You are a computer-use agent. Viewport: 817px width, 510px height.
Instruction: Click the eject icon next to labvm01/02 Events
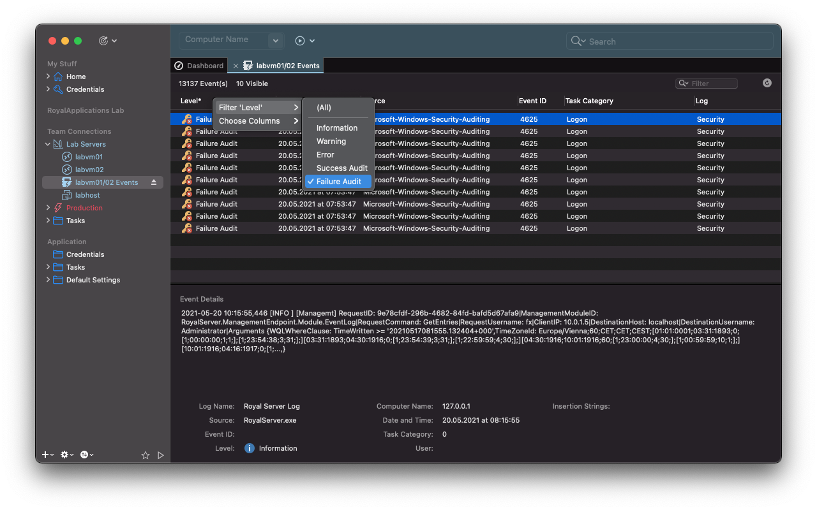click(x=154, y=182)
